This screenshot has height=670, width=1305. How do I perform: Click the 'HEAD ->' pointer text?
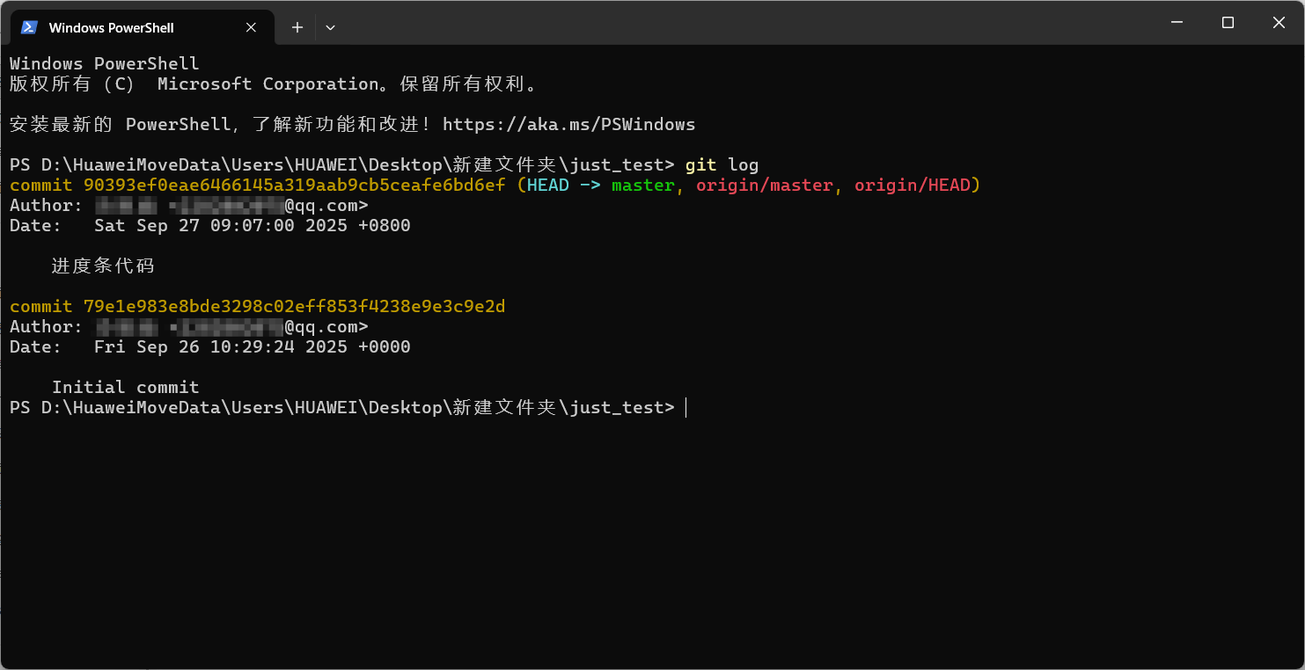coord(563,186)
